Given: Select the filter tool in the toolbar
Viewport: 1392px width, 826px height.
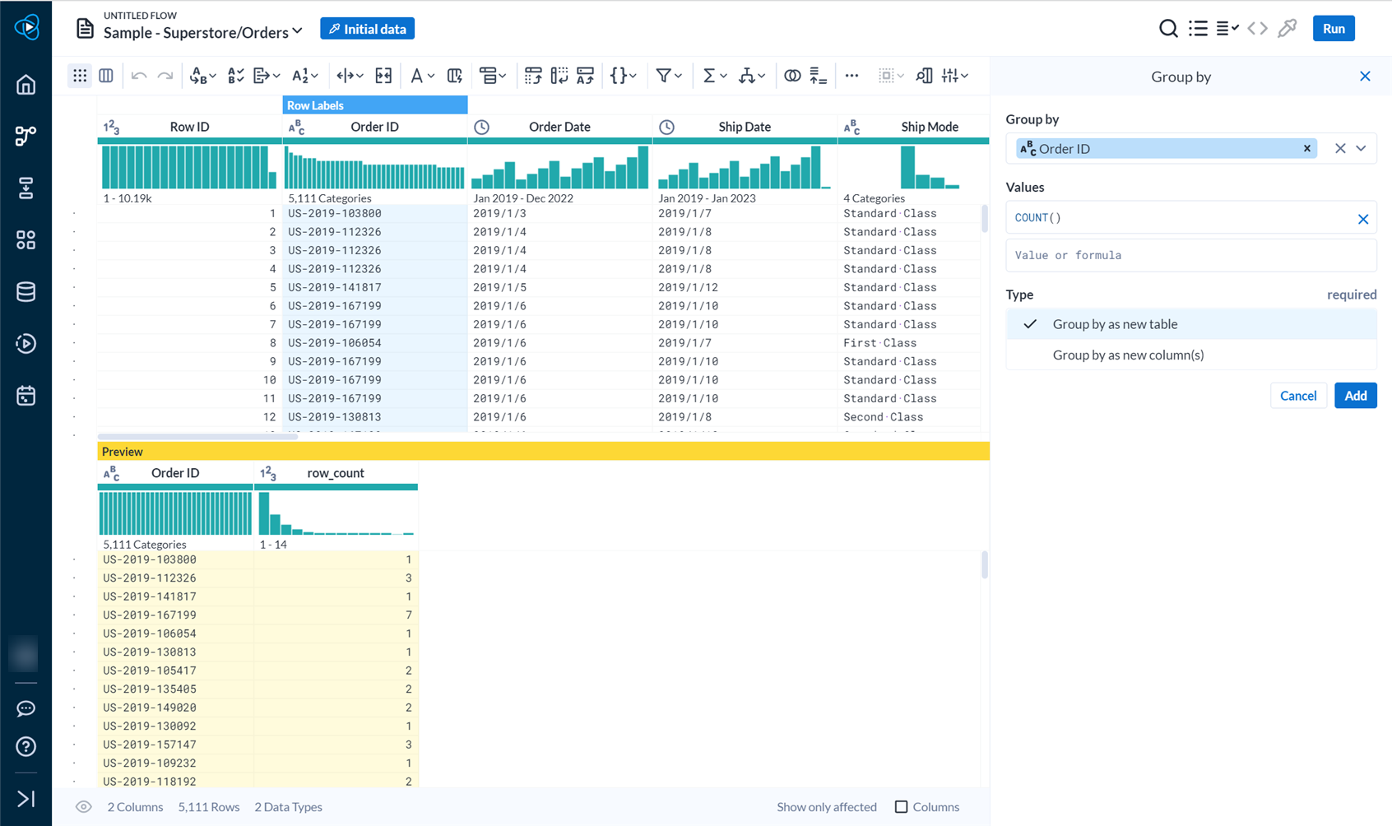Looking at the screenshot, I should pos(665,75).
